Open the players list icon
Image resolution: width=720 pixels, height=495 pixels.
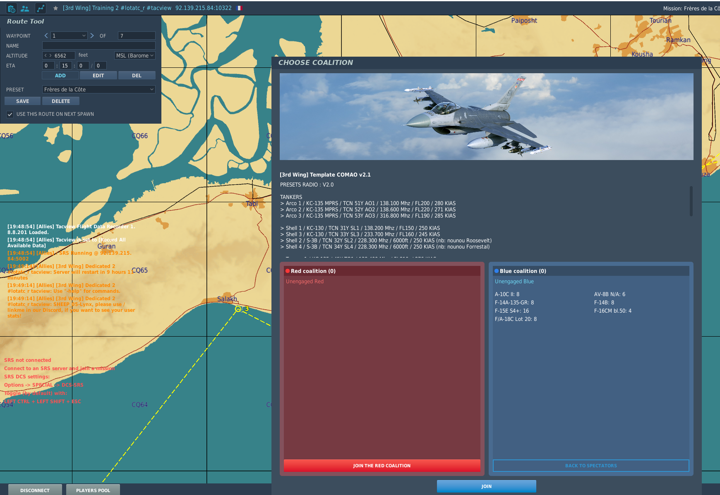[25, 8]
